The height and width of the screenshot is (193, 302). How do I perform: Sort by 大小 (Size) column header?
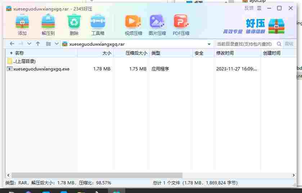[95, 53]
